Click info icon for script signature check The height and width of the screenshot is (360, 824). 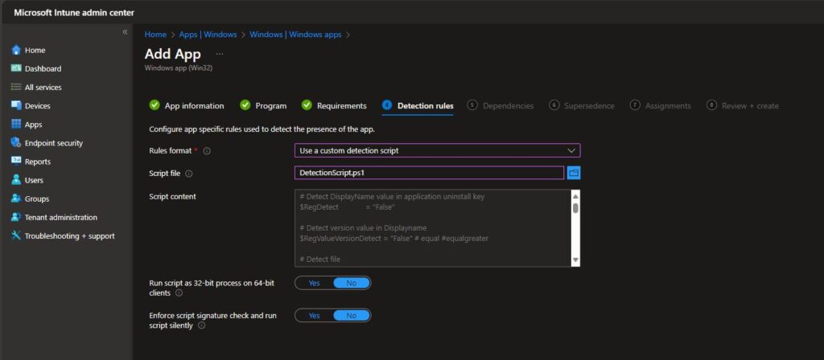click(x=202, y=325)
